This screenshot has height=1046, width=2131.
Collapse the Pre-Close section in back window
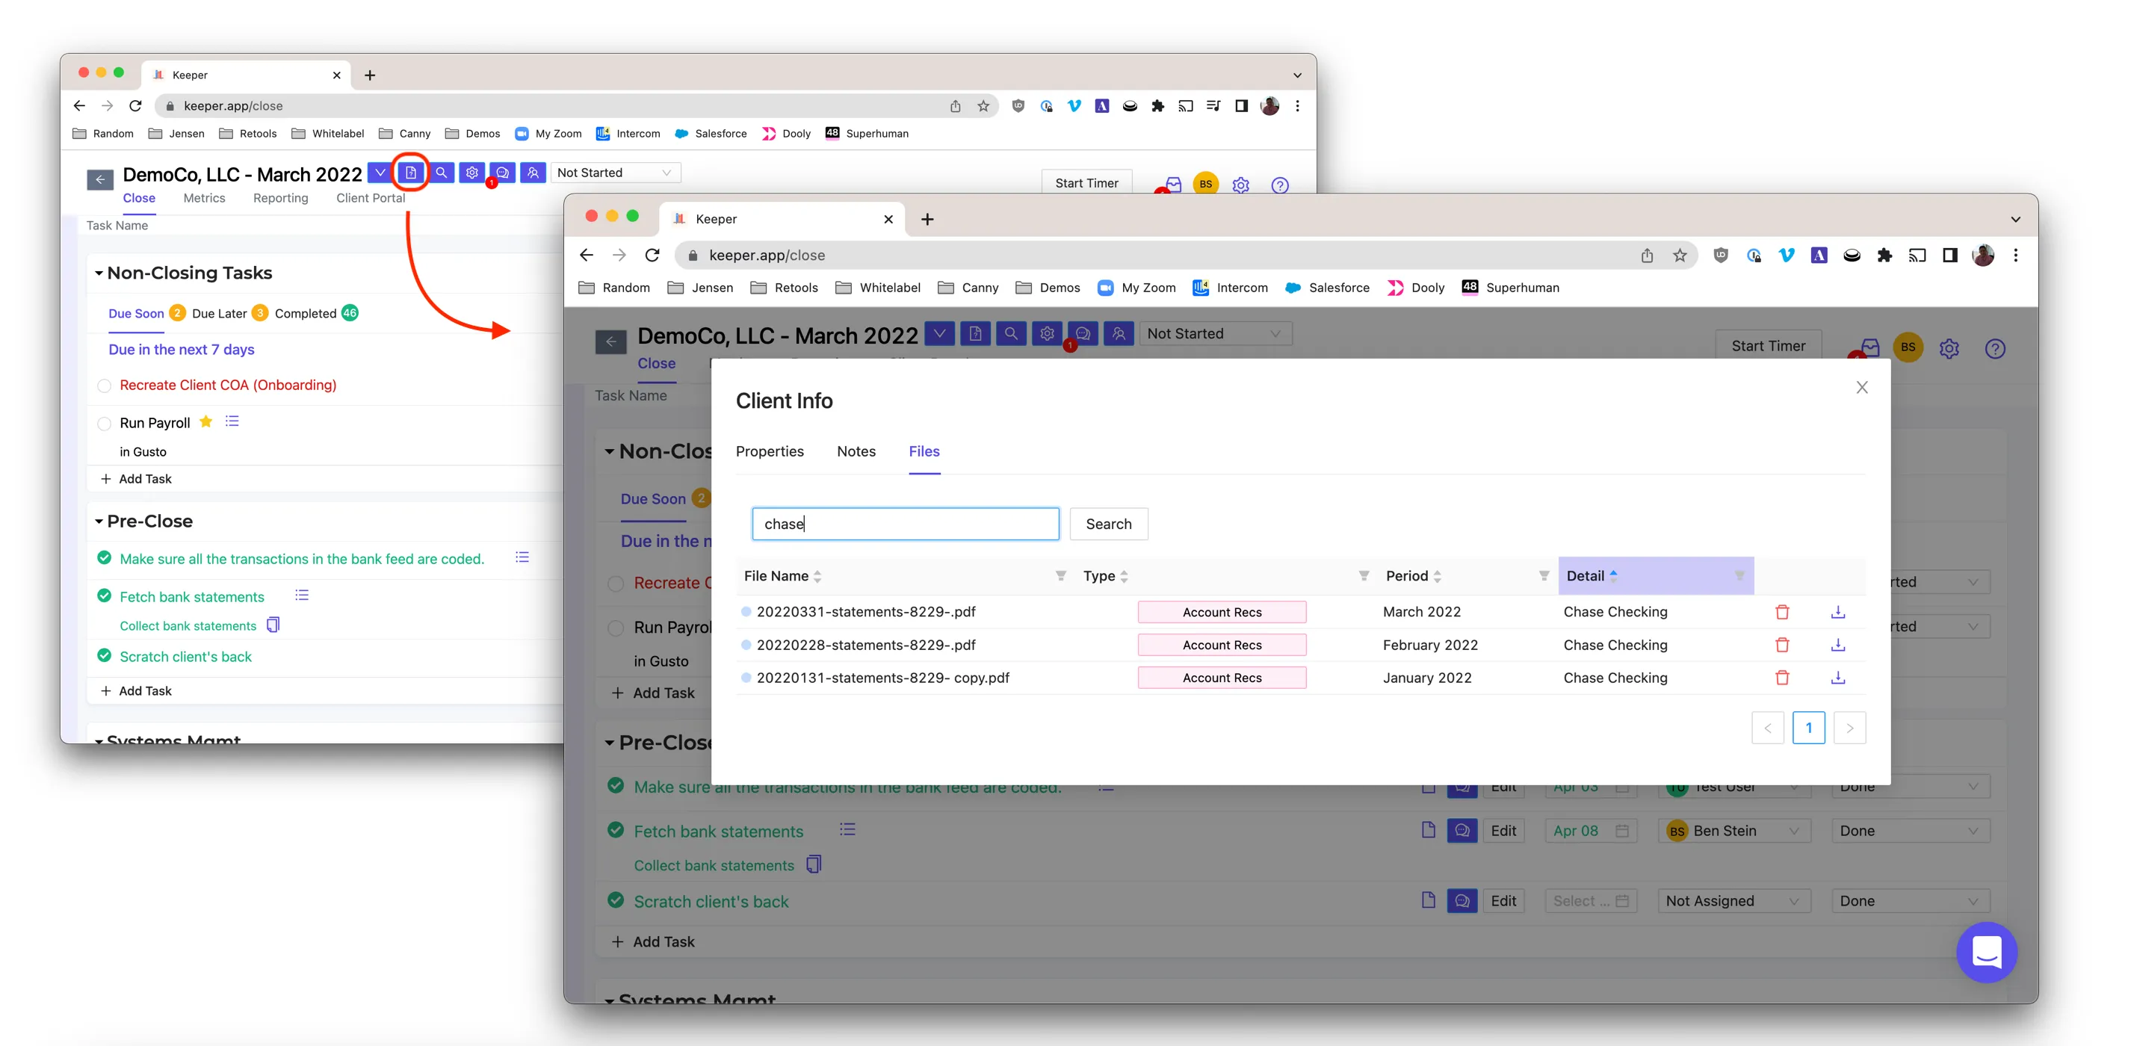point(99,521)
